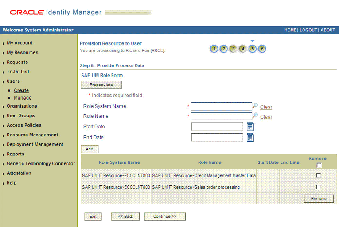
Task: Expand the Requests menu
Action: (17, 62)
